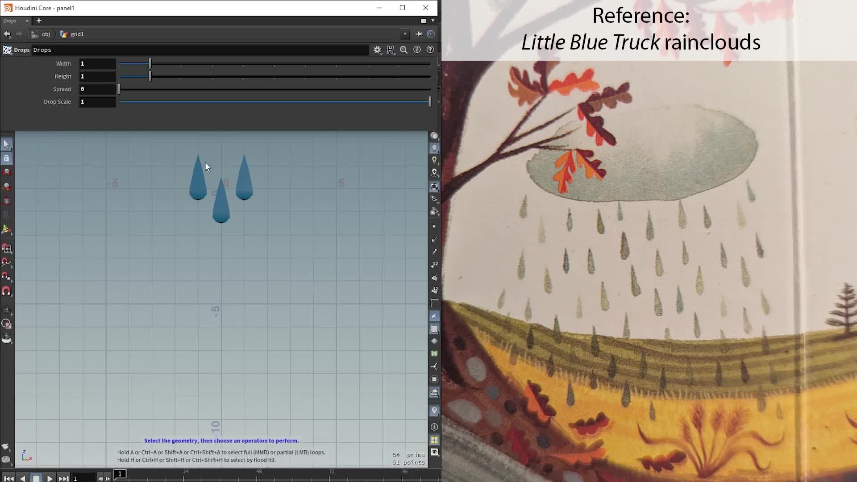Click the back navigation arrow
Viewport: 857px width, 482px height.
tap(7, 34)
